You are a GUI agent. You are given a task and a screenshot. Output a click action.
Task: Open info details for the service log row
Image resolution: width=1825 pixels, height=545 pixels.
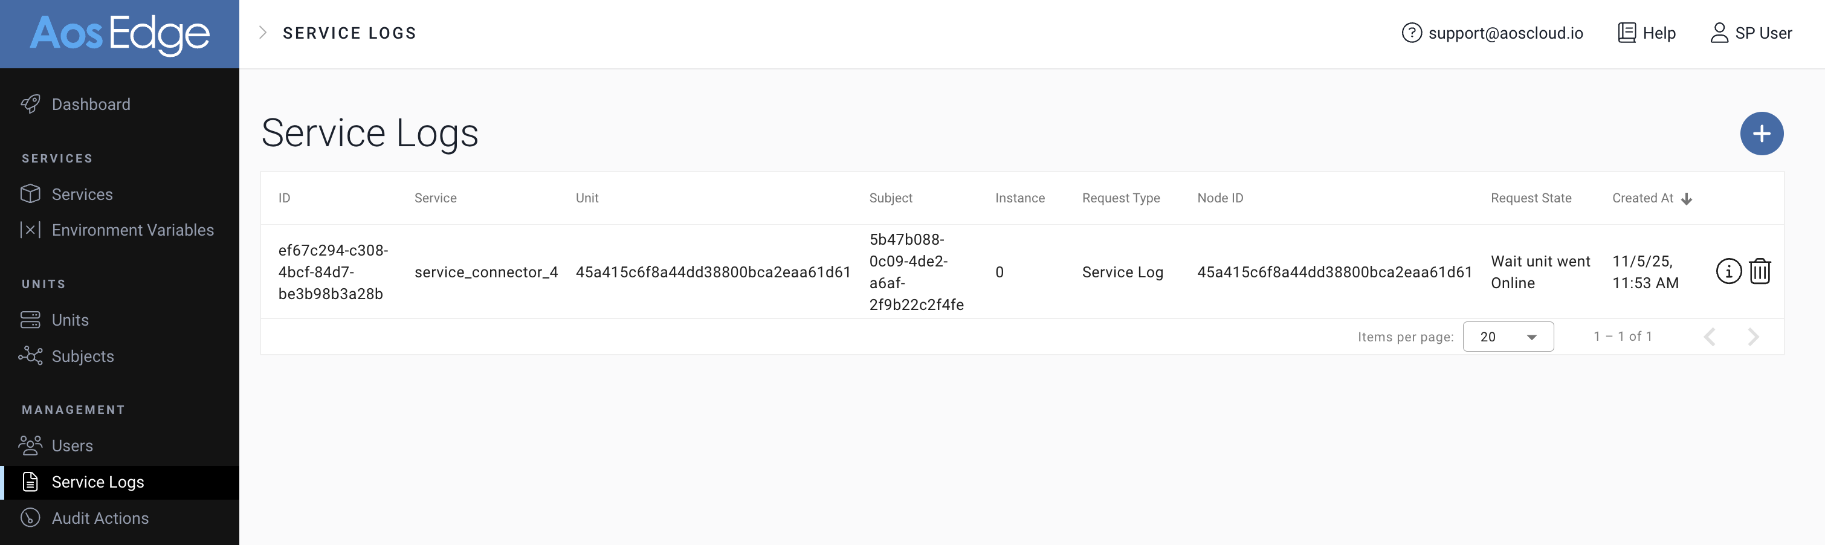coord(1728,271)
